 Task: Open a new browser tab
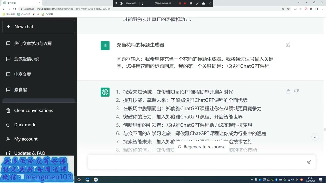point(46,3)
